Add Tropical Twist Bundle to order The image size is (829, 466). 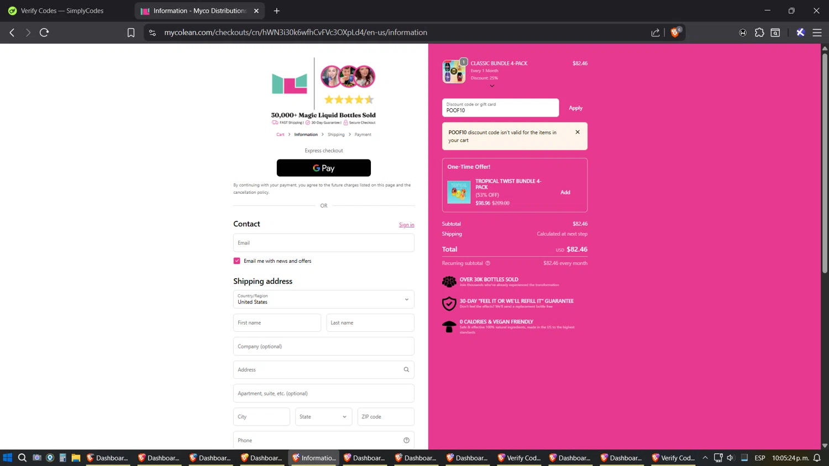coord(565,192)
